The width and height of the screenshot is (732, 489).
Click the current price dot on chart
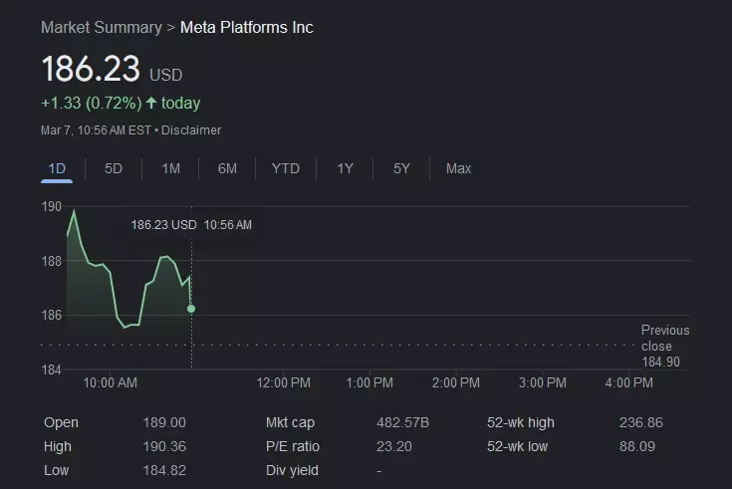[191, 309]
